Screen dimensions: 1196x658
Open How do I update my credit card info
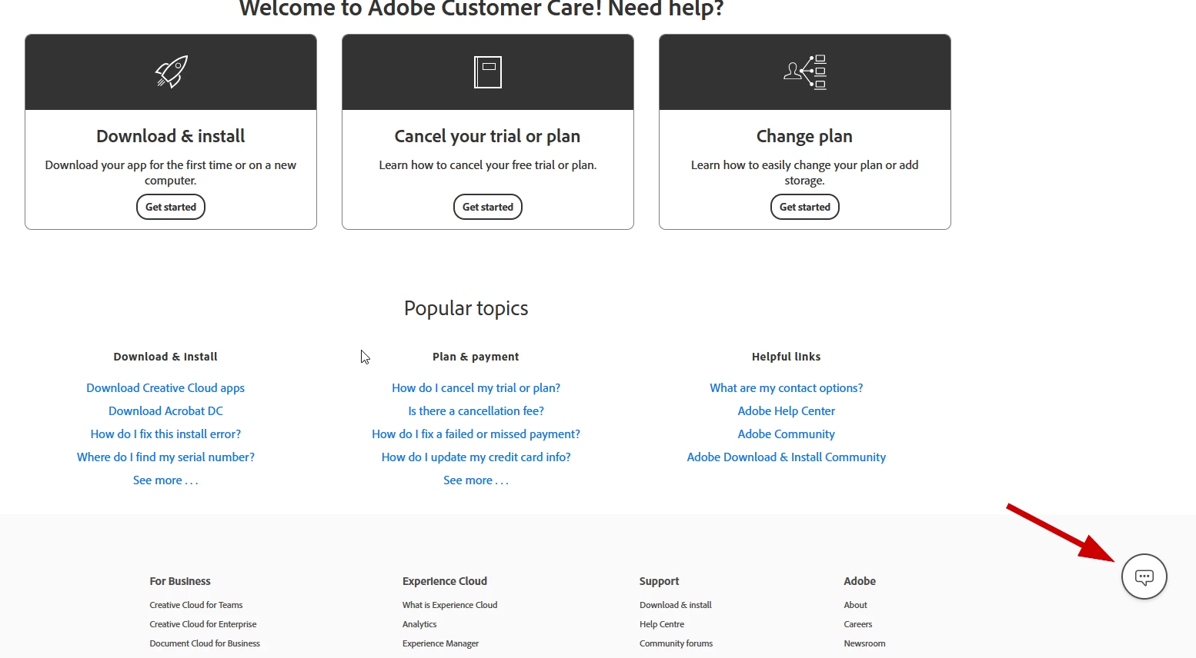click(476, 457)
